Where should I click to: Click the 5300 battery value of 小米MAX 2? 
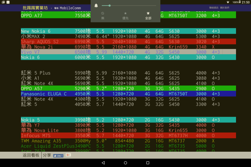point(201,37)
